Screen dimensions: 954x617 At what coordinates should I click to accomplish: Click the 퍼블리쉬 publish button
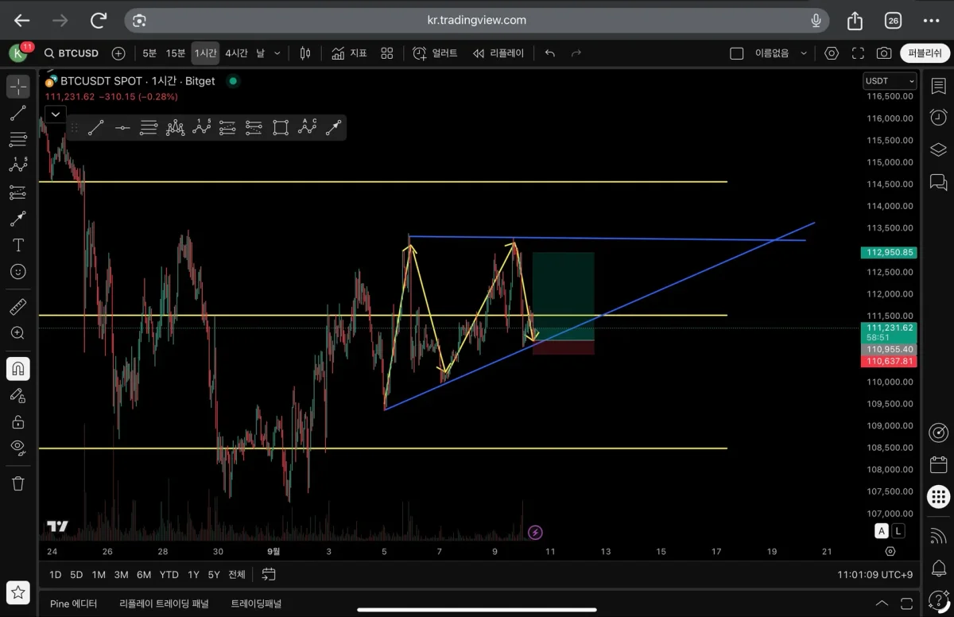925,53
